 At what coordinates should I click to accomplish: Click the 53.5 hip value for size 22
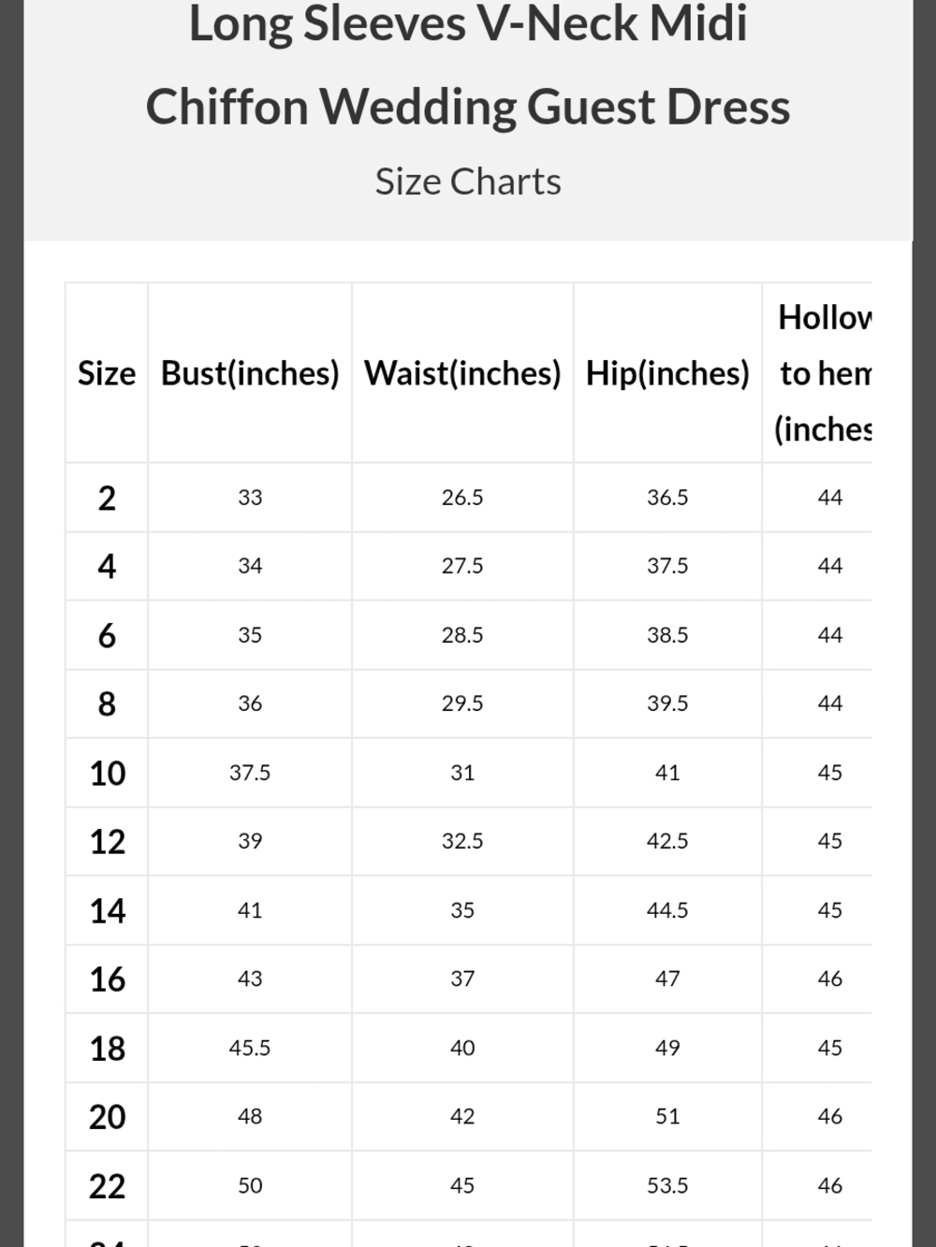click(667, 1185)
